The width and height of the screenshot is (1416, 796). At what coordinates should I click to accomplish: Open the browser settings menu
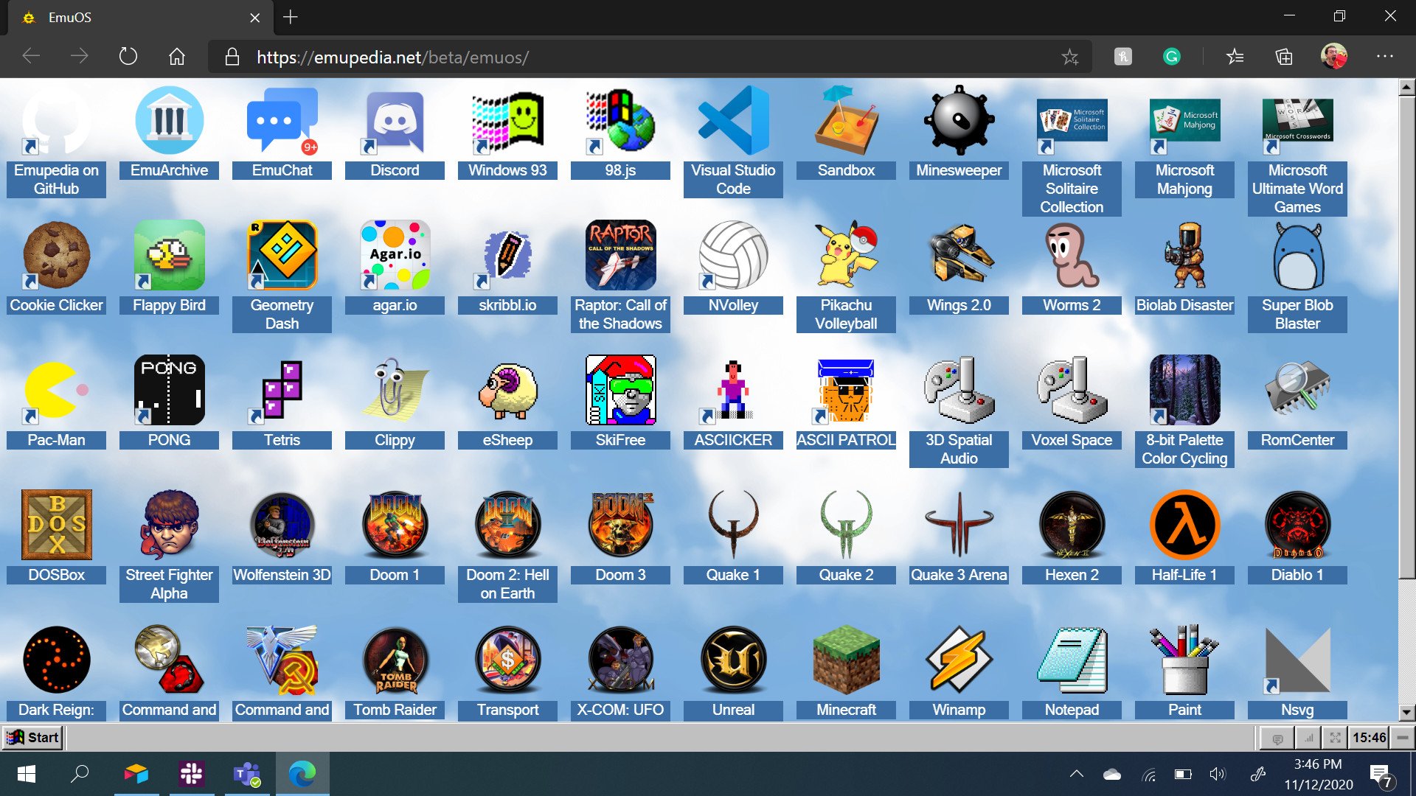tap(1385, 55)
